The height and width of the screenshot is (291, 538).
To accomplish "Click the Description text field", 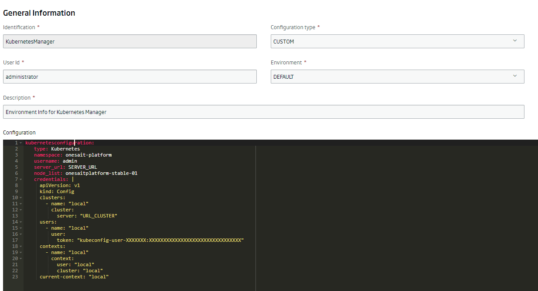I will coord(263,111).
